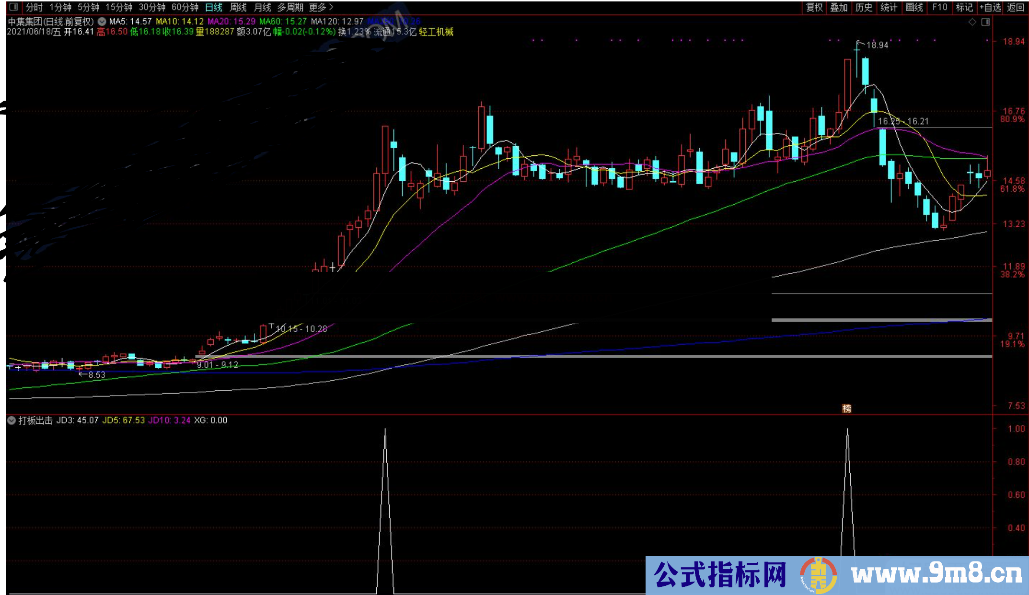
Task: Toggle the side panel icon near price axis
Action: tap(985, 22)
